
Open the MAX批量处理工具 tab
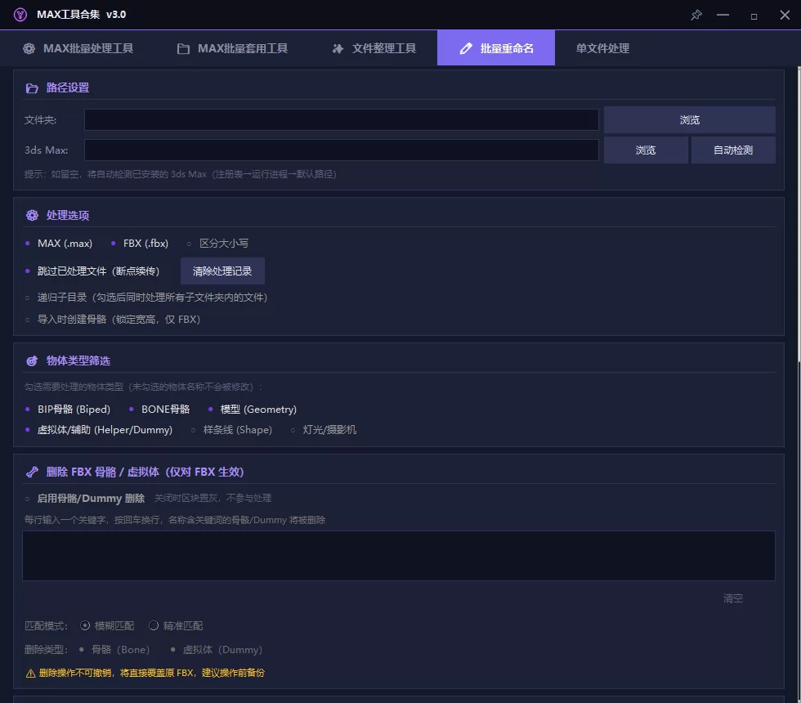[78, 48]
